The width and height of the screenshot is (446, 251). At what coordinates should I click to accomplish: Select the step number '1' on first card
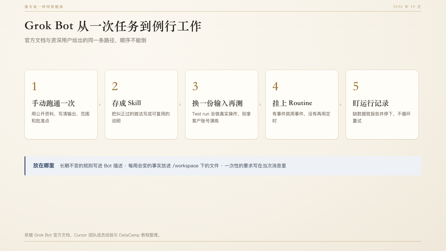coord(34,86)
